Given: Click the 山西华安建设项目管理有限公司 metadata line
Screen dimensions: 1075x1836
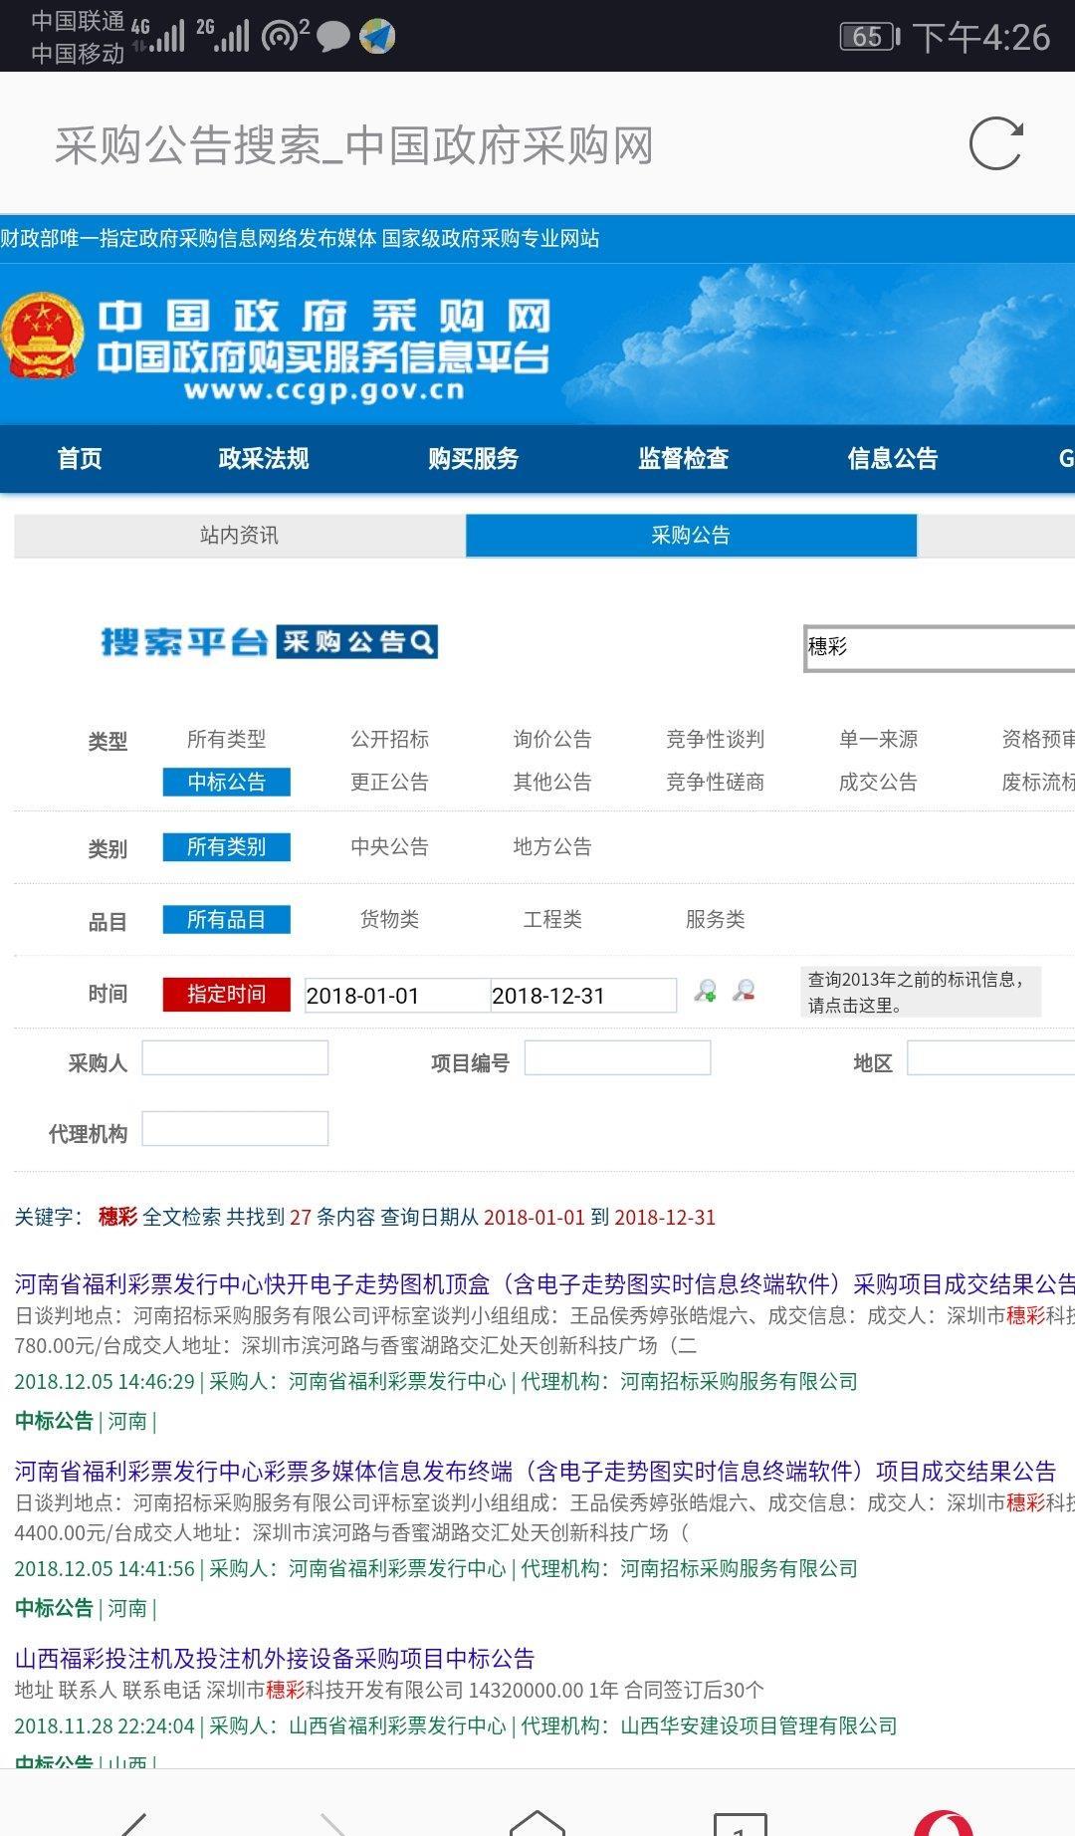Looking at the screenshot, I should [x=456, y=1725].
